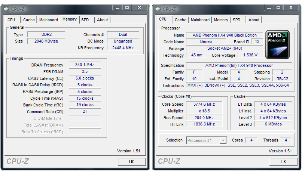Click OK in the Memory window
The image size is (302, 177).
(x=132, y=162)
